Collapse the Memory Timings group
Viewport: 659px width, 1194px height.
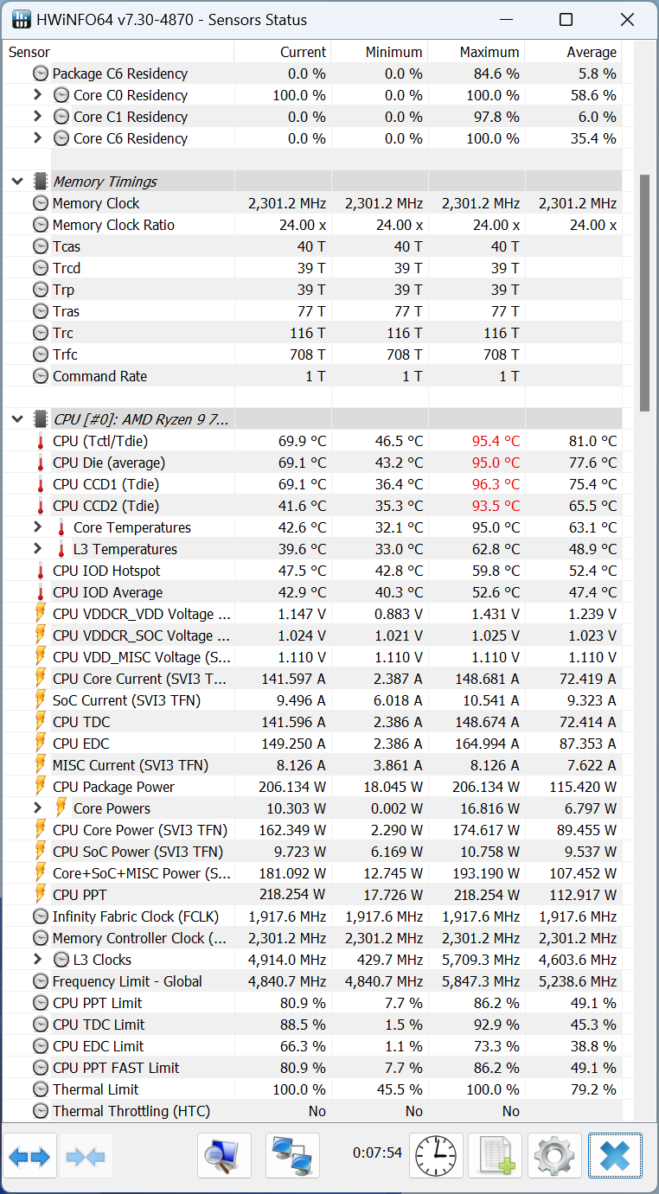tap(17, 182)
